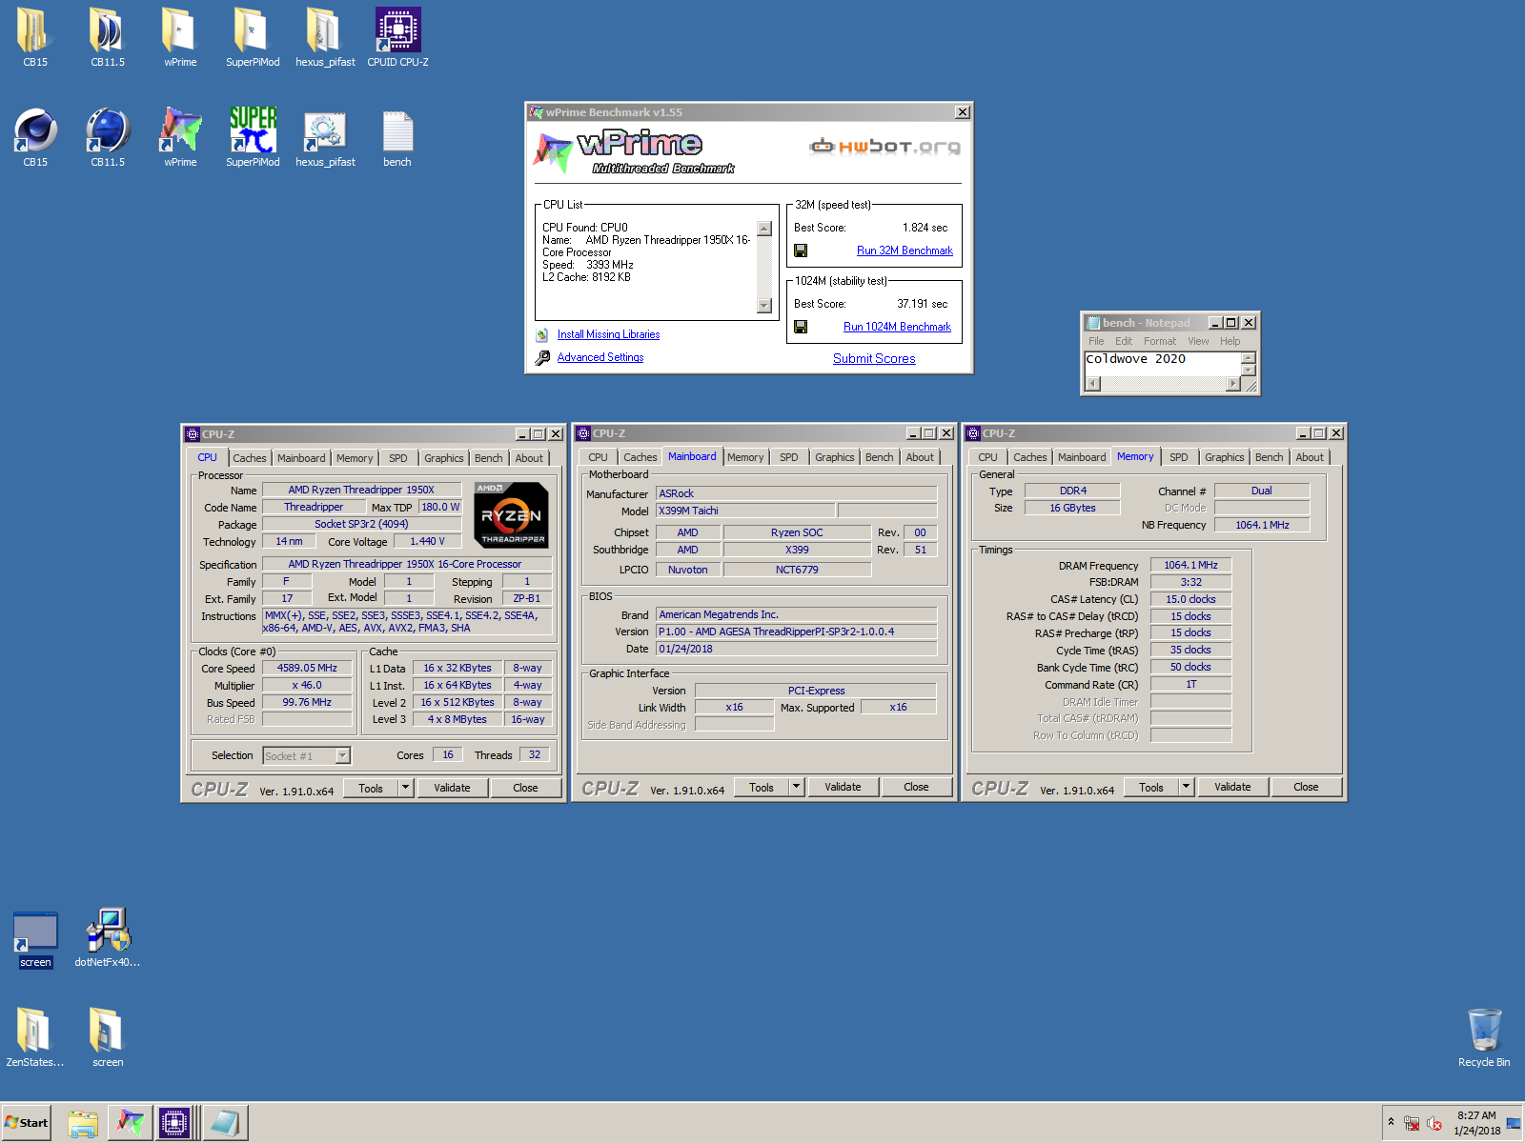Click Notepad horizontal scrollbar right arrow
The height and width of the screenshot is (1143, 1525).
1232,384
